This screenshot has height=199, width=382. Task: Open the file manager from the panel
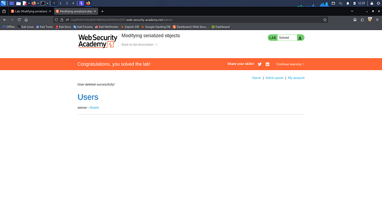pos(18,3)
